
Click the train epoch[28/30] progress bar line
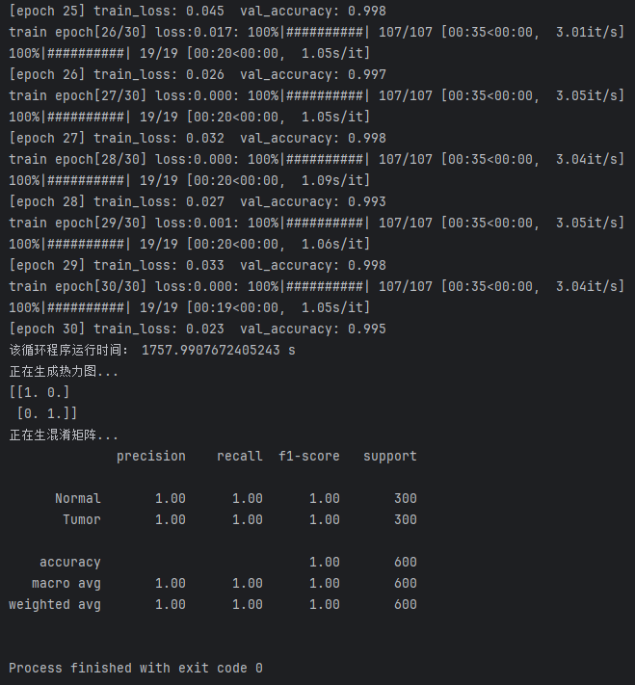(x=316, y=159)
